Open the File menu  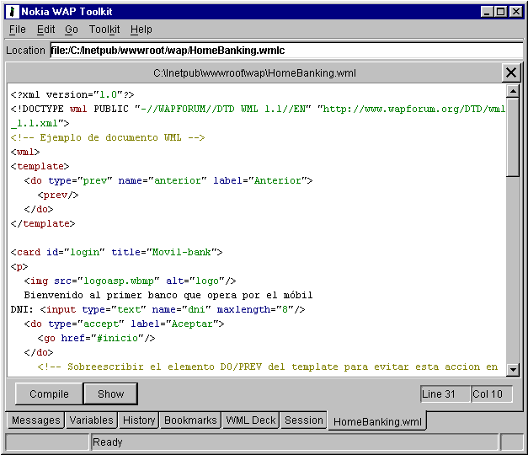[x=17, y=29]
